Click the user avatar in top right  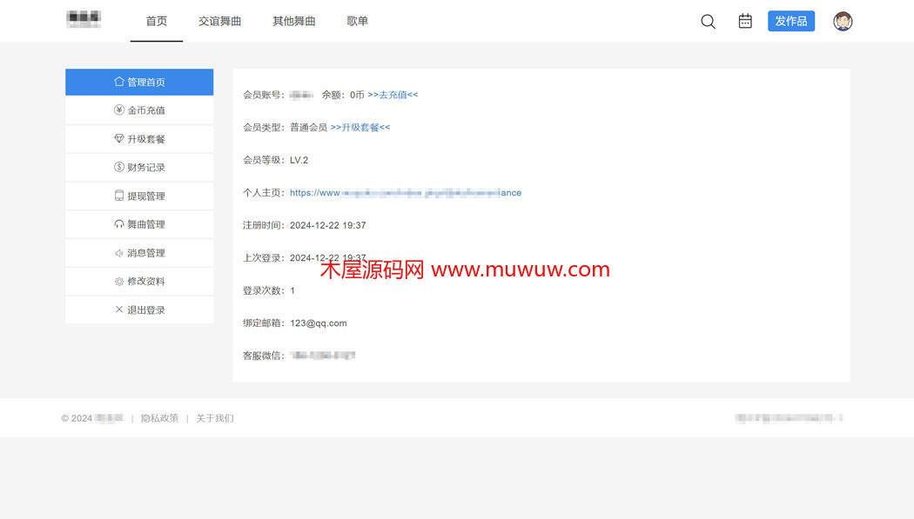point(842,22)
